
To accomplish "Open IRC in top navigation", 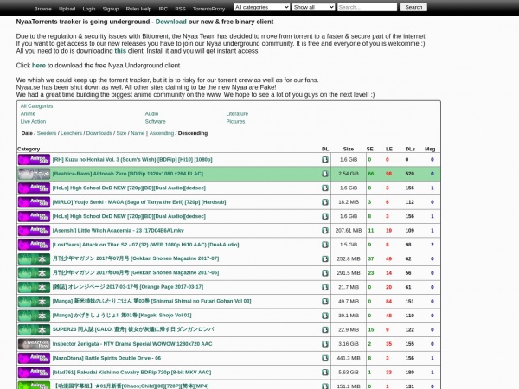I will (x=163, y=9).
